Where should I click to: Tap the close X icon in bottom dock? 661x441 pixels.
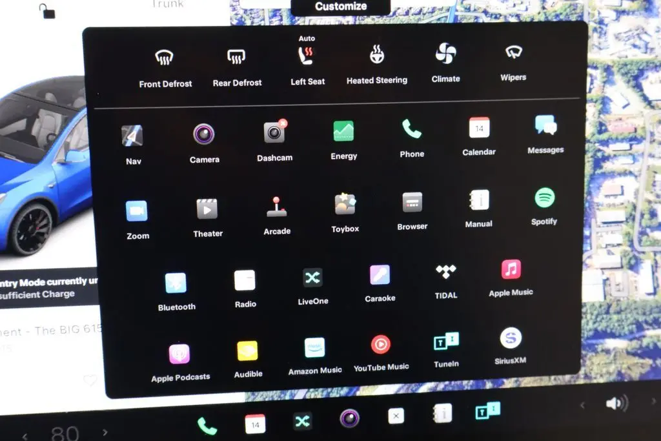click(x=396, y=416)
